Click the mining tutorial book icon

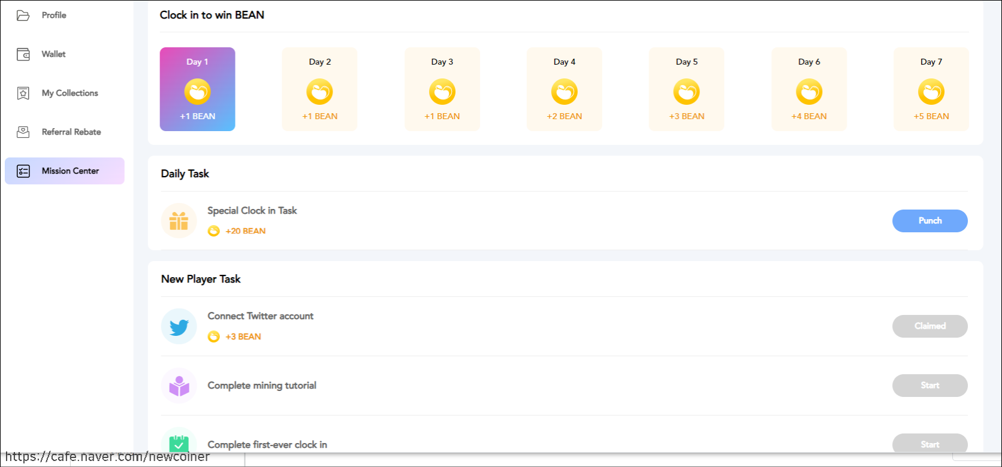[179, 386]
